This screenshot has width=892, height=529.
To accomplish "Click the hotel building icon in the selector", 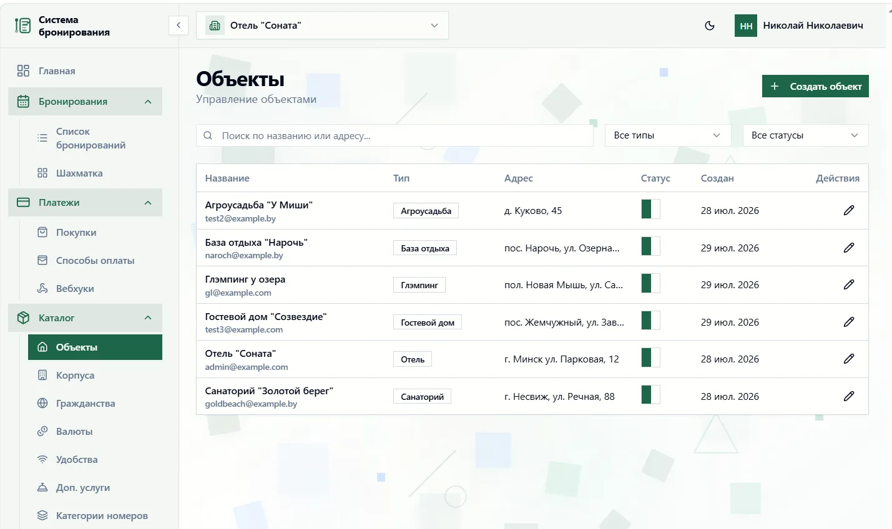I will coord(215,26).
